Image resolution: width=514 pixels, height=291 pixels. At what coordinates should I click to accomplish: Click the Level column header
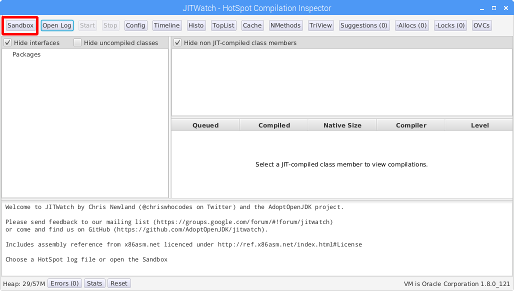point(479,125)
